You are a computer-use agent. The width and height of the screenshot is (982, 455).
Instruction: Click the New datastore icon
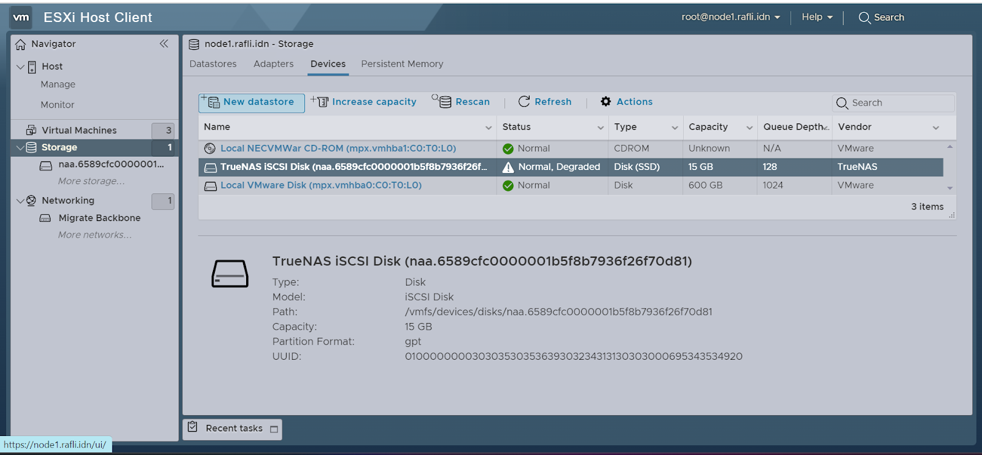coord(211,102)
